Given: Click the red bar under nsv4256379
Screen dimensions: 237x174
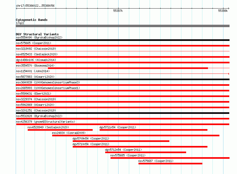Looking at the screenshot, I should (x=123, y=124).
